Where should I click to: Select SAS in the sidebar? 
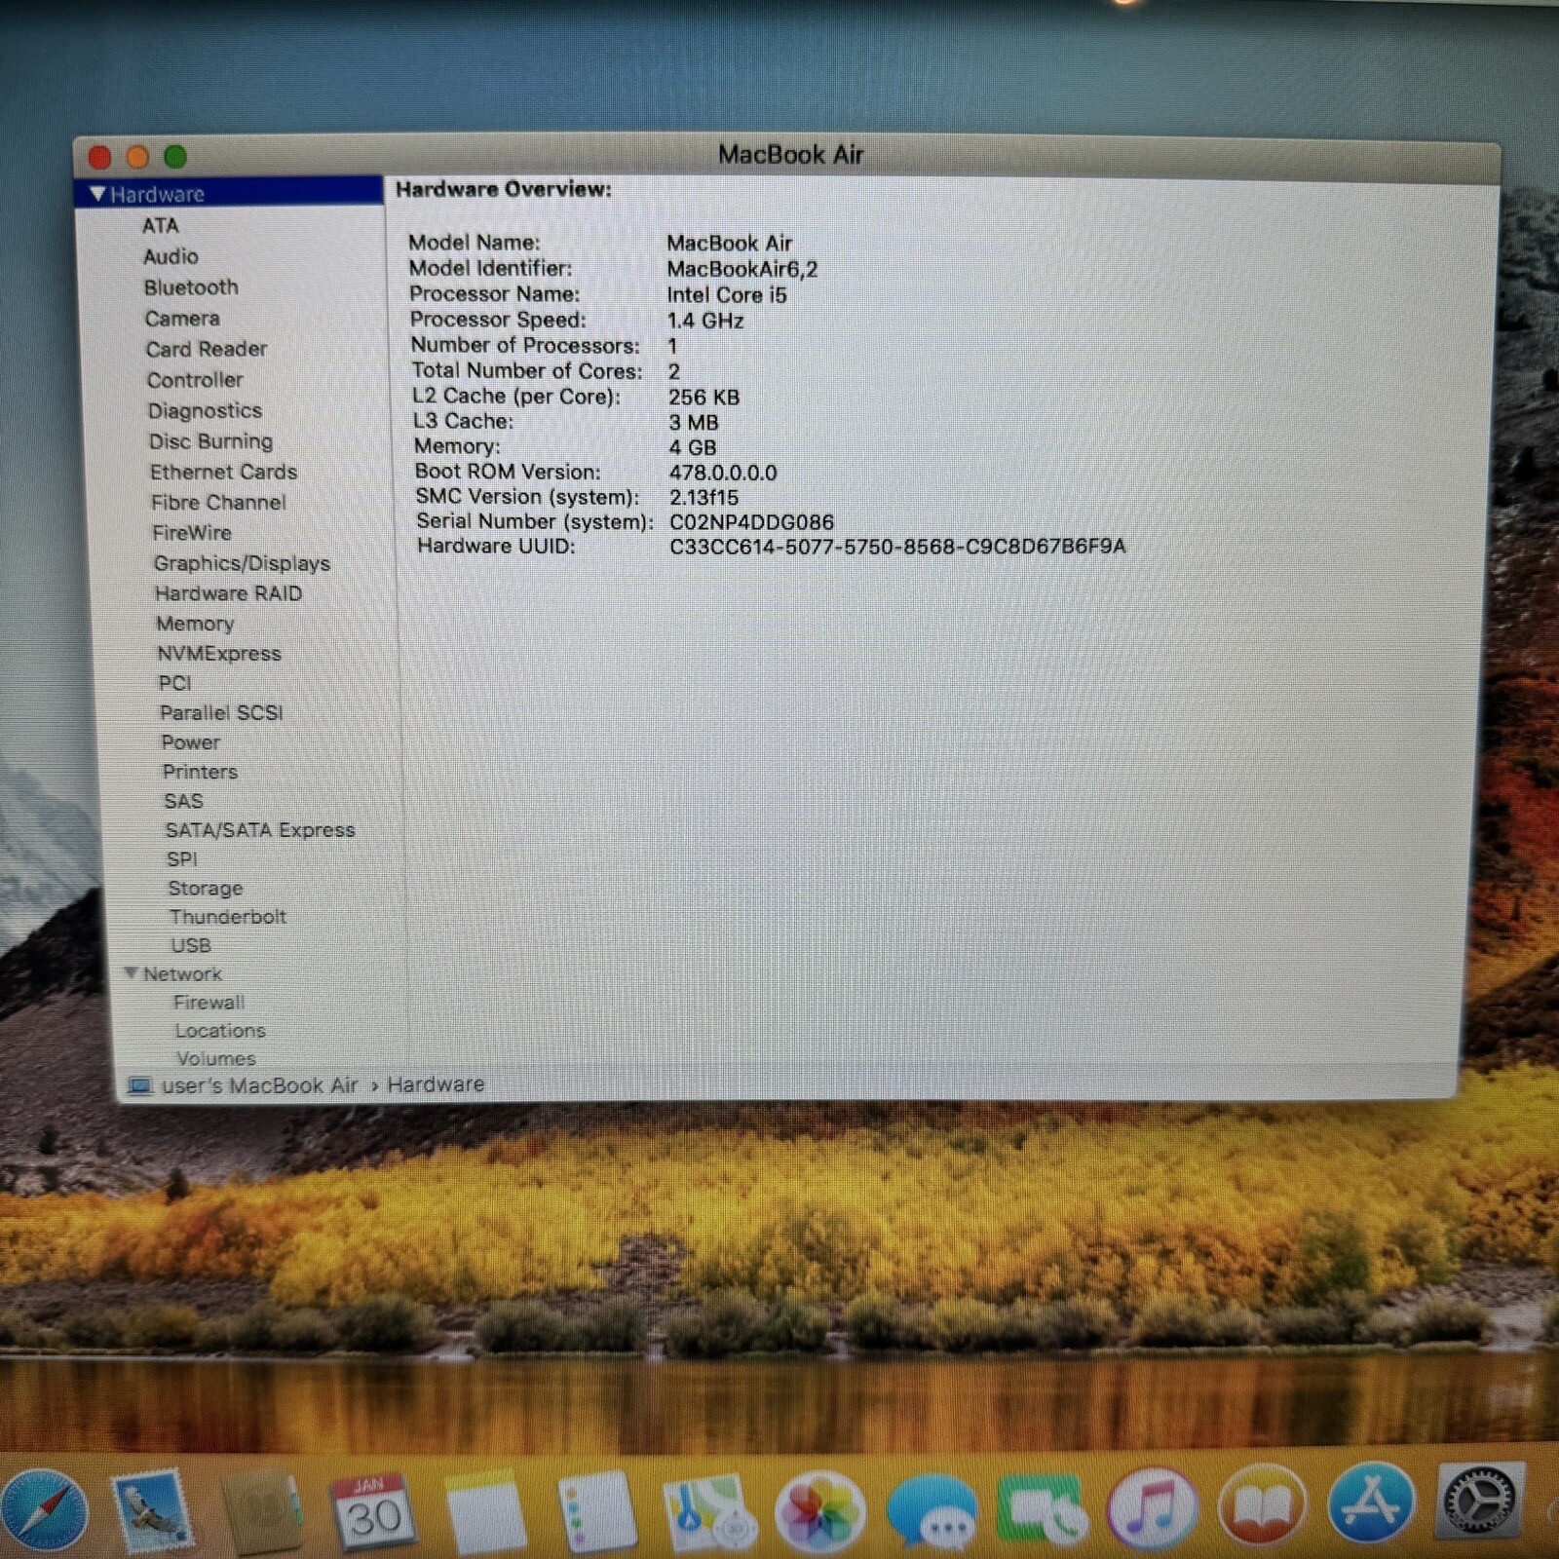tap(184, 801)
